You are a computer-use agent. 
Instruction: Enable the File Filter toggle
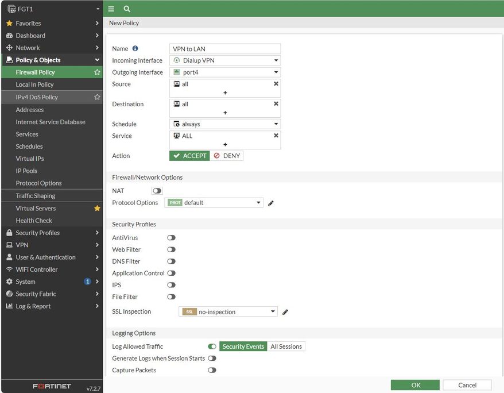click(x=171, y=297)
